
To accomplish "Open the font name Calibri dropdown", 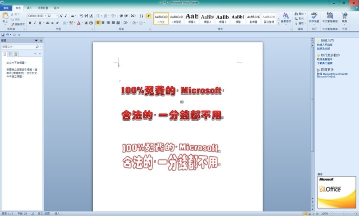I will [x=45, y=16].
